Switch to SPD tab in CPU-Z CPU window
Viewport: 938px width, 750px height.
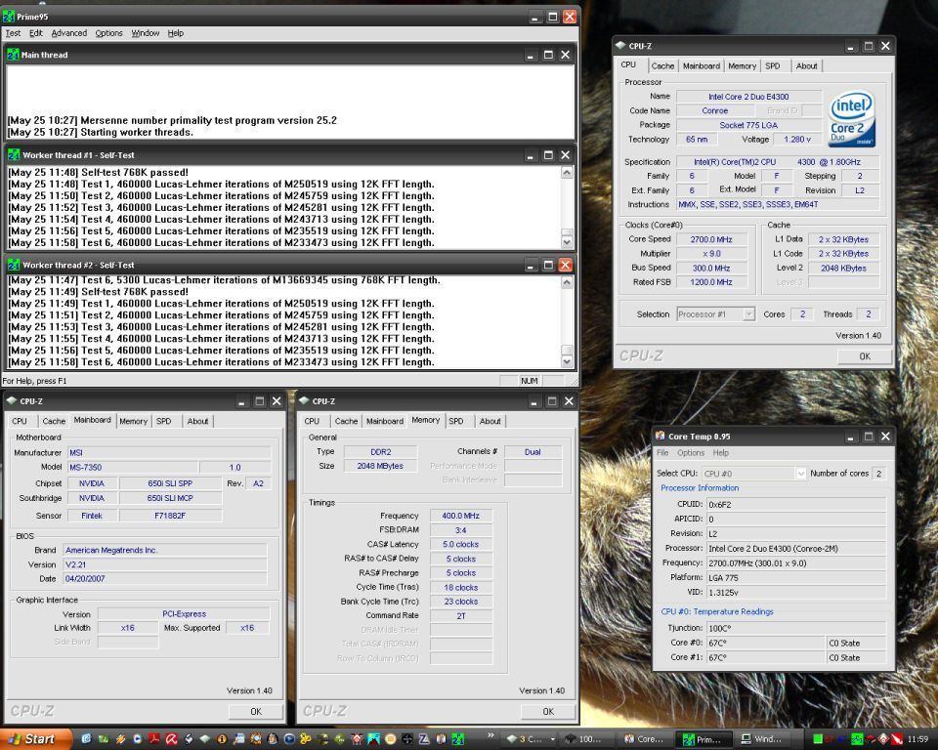tap(772, 65)
